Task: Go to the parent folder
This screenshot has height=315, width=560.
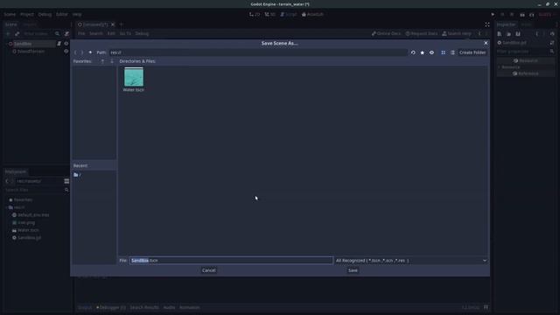Action: [x=90, y=52]
